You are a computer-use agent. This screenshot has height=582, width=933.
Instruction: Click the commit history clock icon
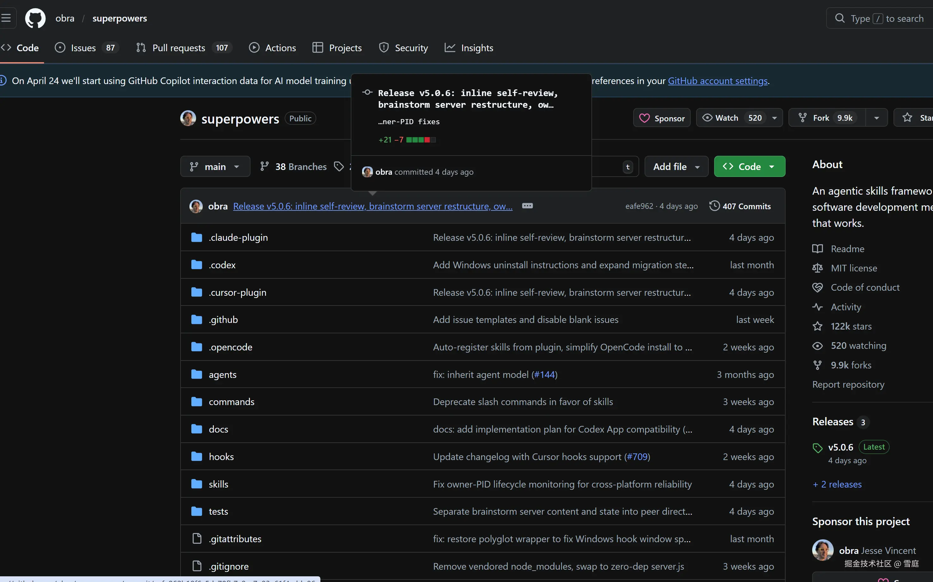coord(714,206)
